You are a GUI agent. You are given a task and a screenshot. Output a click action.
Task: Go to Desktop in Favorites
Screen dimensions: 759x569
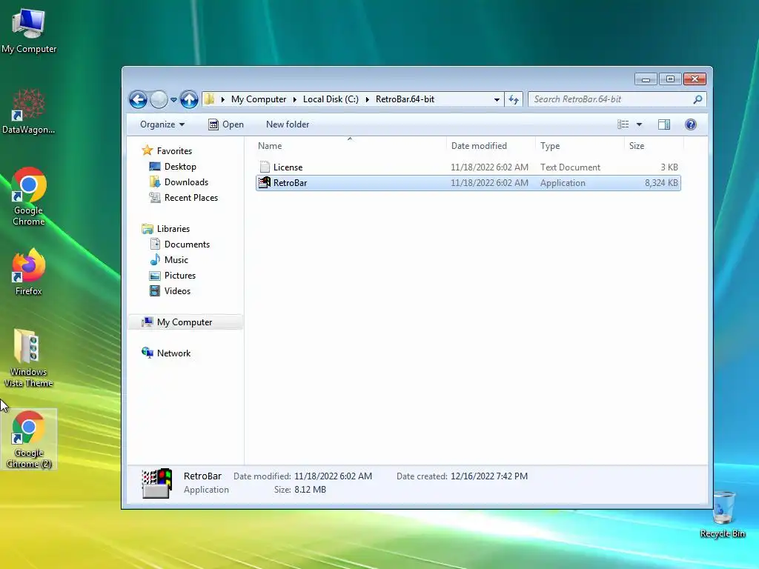click(x=173, y=167)
